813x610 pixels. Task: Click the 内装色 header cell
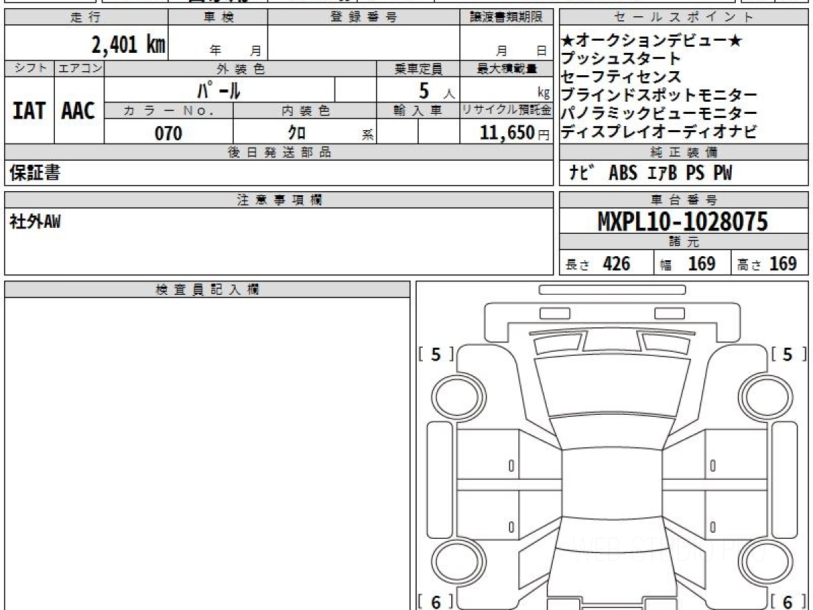305,110
